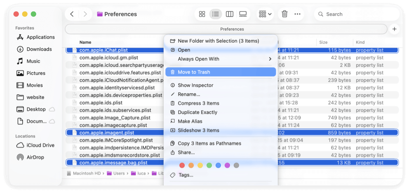Open iCloud Drive location

point(35,145)
